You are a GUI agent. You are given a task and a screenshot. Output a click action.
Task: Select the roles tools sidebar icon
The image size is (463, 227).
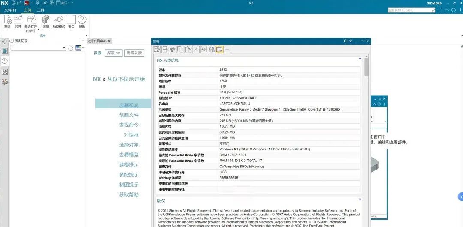4,72
